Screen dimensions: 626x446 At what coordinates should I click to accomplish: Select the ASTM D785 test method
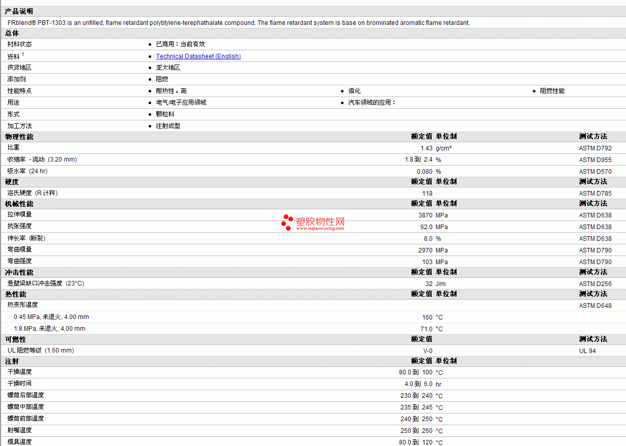pyautogui.click(x=595, y=194)
